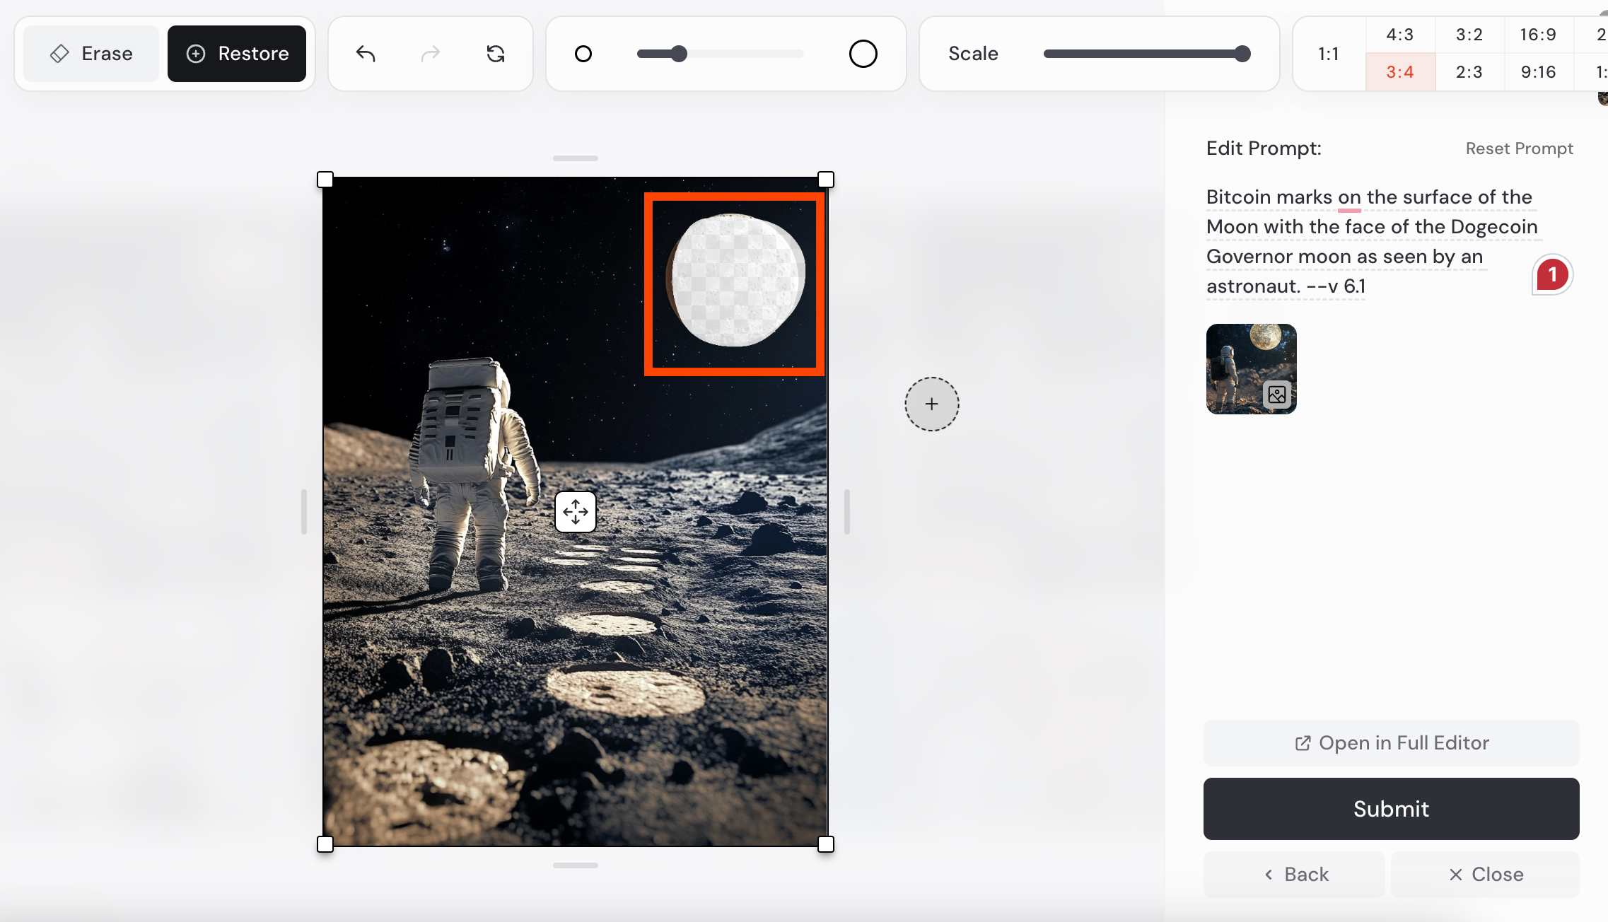Click the dashed plus brush cursor

tap(931, 404)
